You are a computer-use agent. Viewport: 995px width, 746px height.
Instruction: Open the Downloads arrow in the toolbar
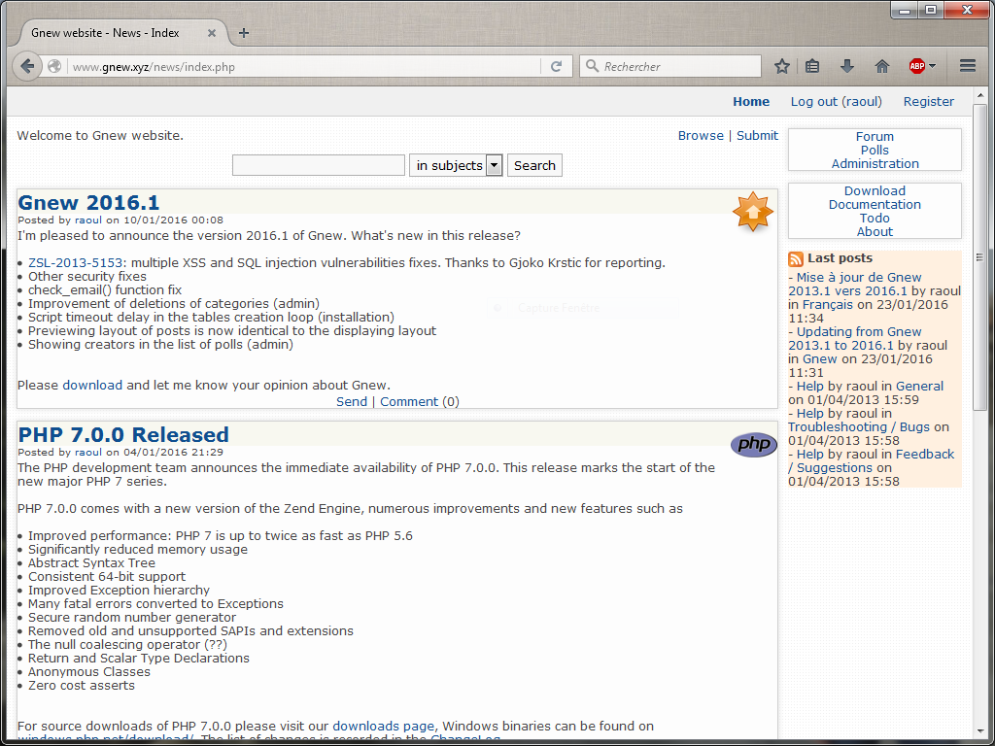pos(846,66)
